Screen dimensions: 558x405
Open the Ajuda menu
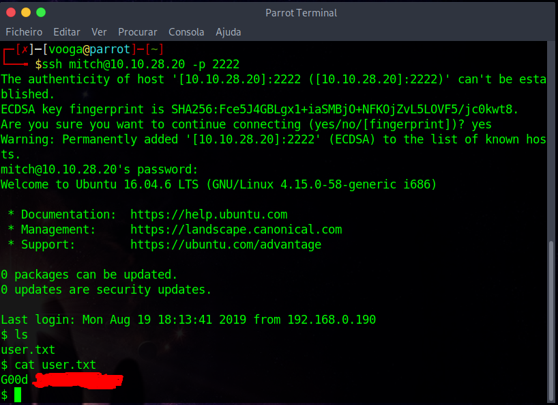pos(228,31)
